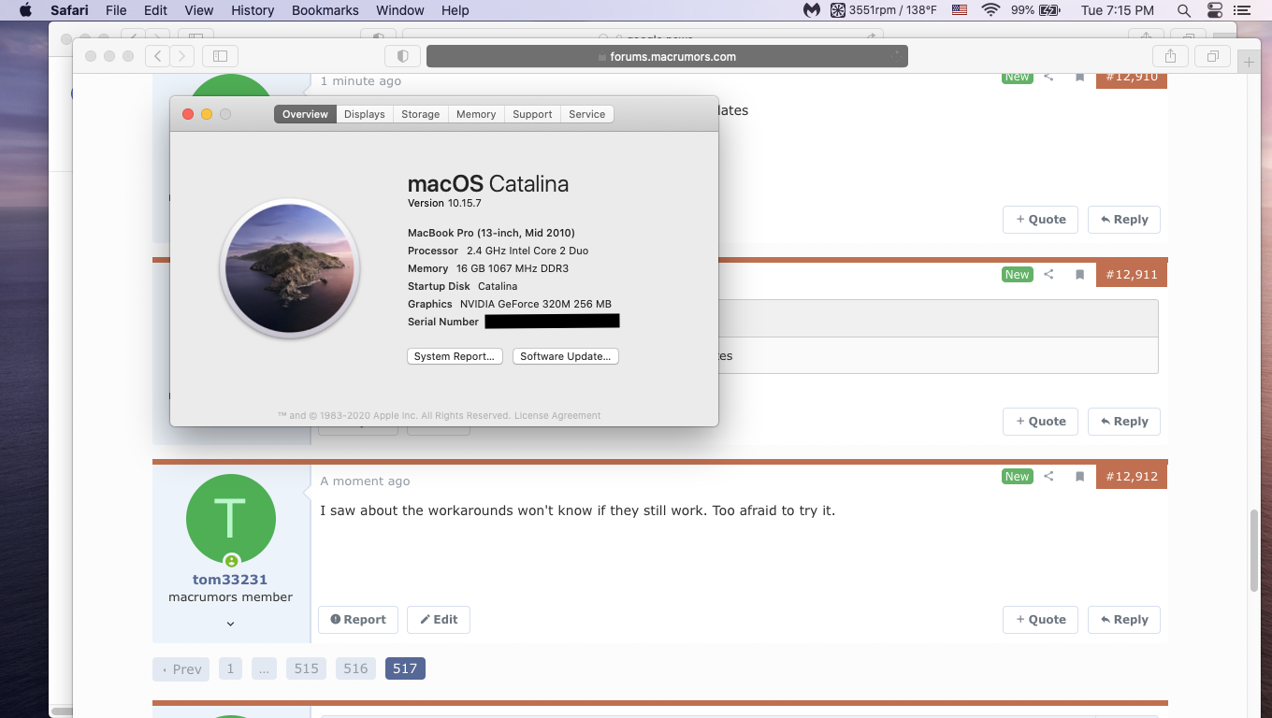Open post number #12,911 link
This screenshot has width=1272, height=718.
1132,275
